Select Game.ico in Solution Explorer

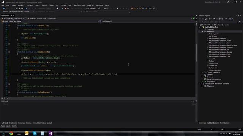210,75
